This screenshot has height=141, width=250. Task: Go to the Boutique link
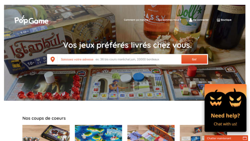226,20
